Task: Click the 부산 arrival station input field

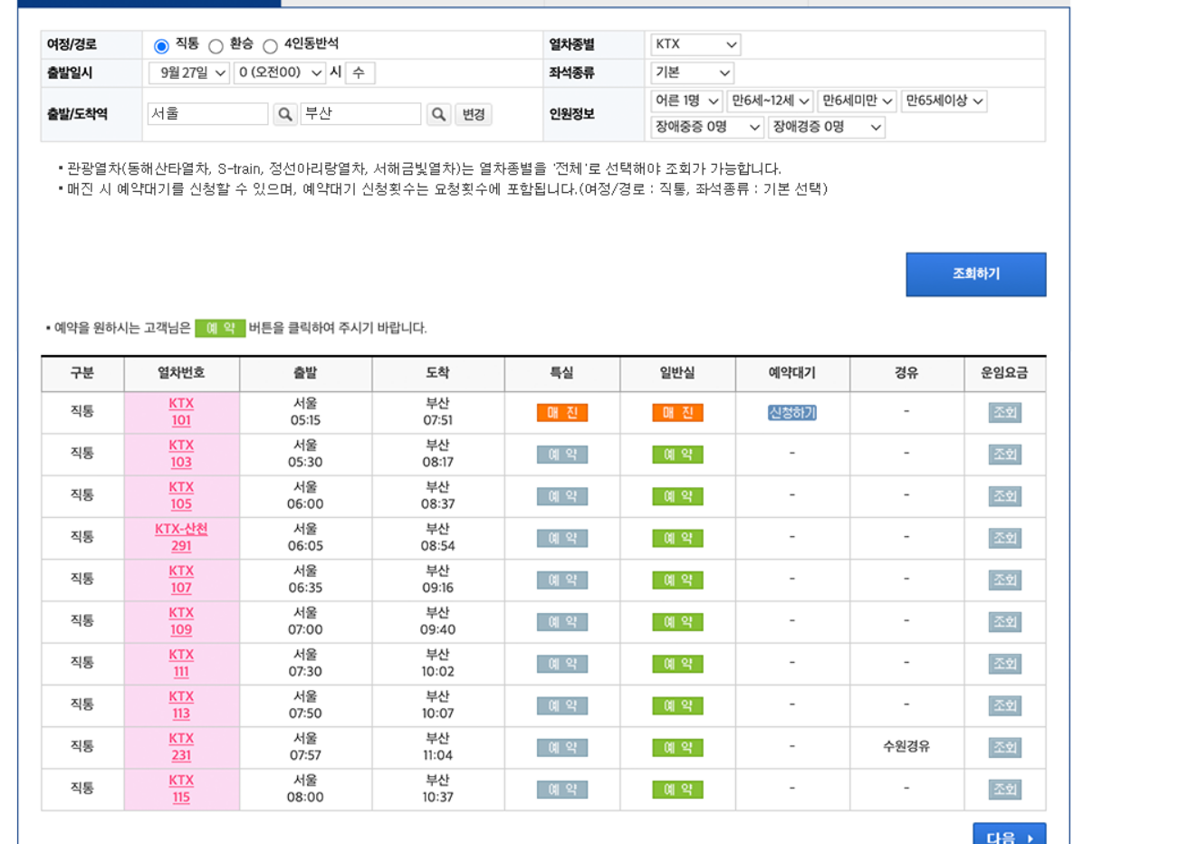Action: coord(360,114)
